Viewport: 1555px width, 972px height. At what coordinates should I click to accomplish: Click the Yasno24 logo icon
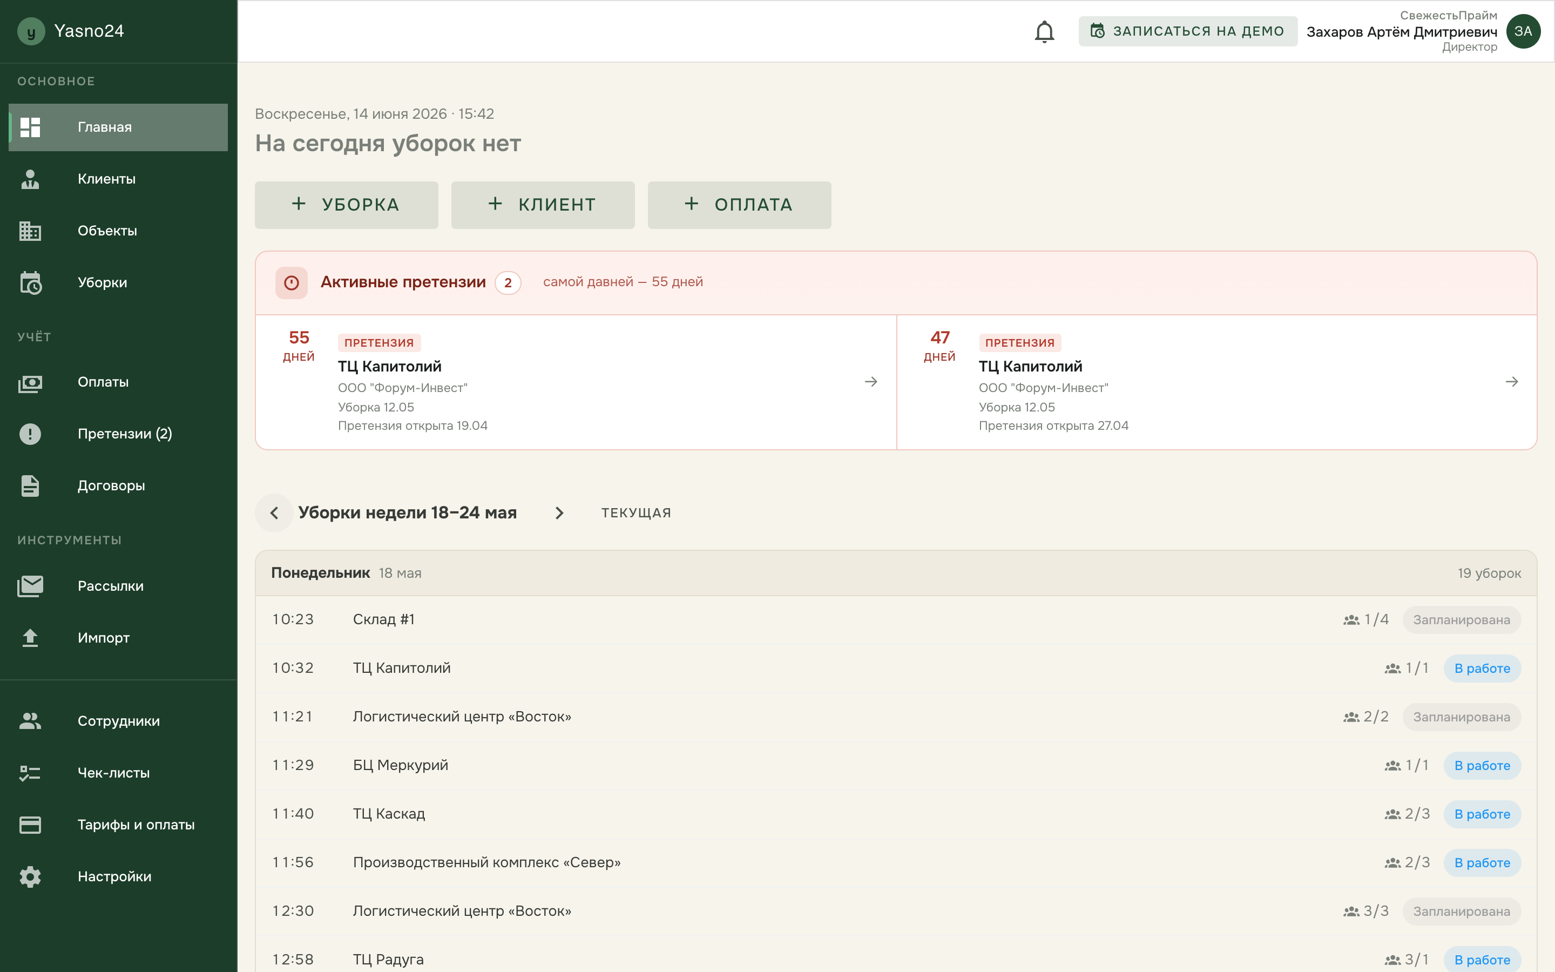31,31
